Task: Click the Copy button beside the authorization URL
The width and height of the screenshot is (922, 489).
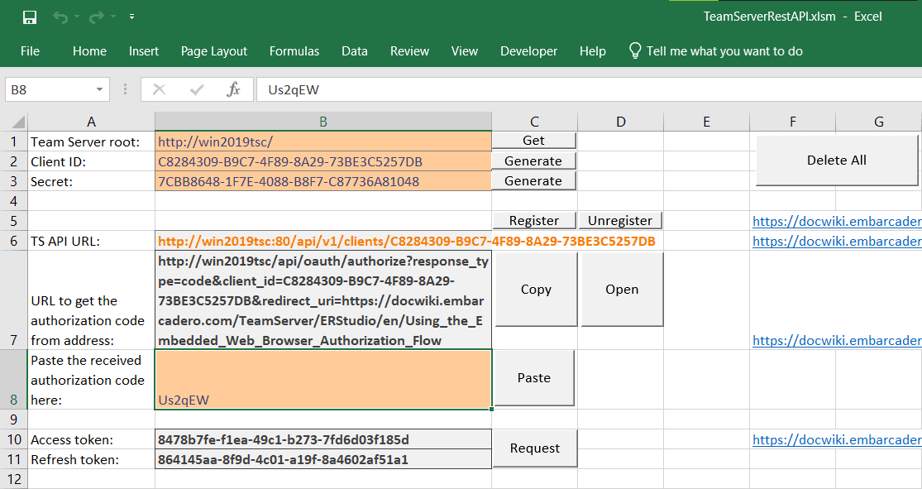Action: click(537, 290)
